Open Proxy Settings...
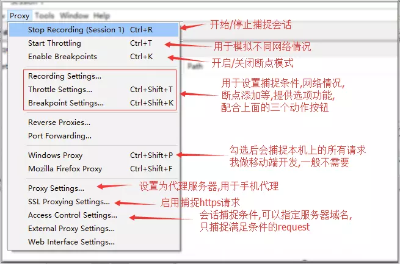The width and height of the screenshot is (400, 264). (x=94, y=188)
